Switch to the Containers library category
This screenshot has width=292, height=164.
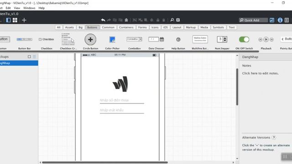[126, 27]
